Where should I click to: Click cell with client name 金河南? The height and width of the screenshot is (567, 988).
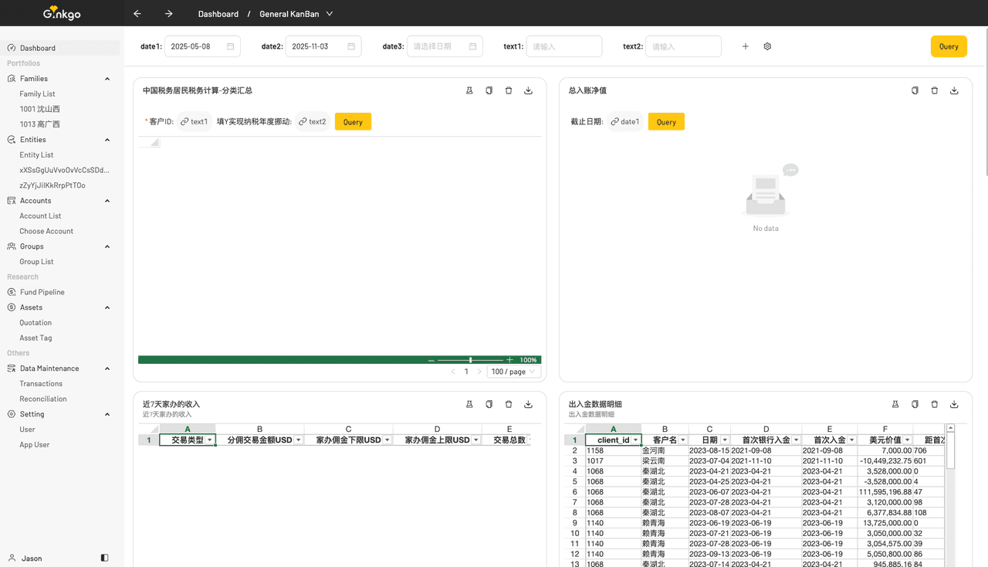click(665, 450)
